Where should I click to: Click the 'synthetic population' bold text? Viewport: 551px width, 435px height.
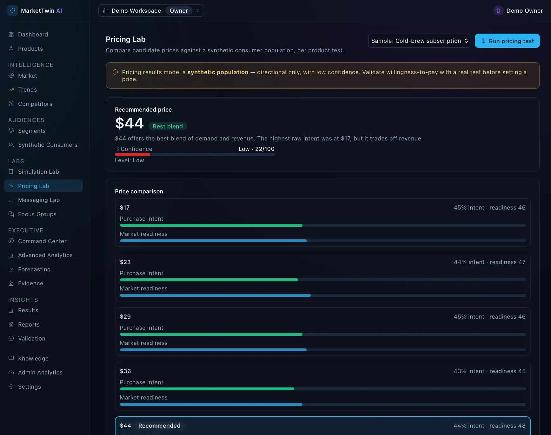tap(218, 72)
